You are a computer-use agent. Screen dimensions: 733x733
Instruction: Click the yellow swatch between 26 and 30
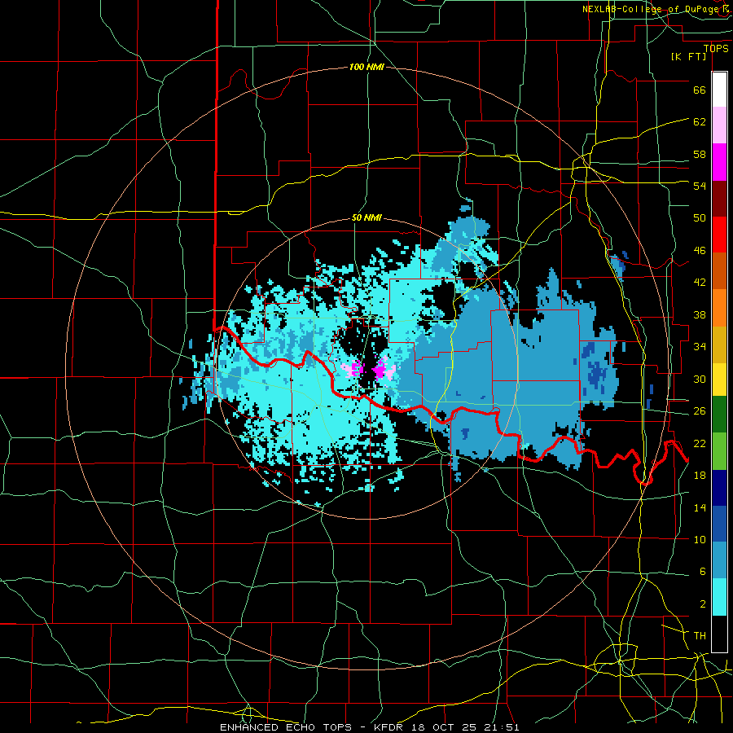point(719,380)
